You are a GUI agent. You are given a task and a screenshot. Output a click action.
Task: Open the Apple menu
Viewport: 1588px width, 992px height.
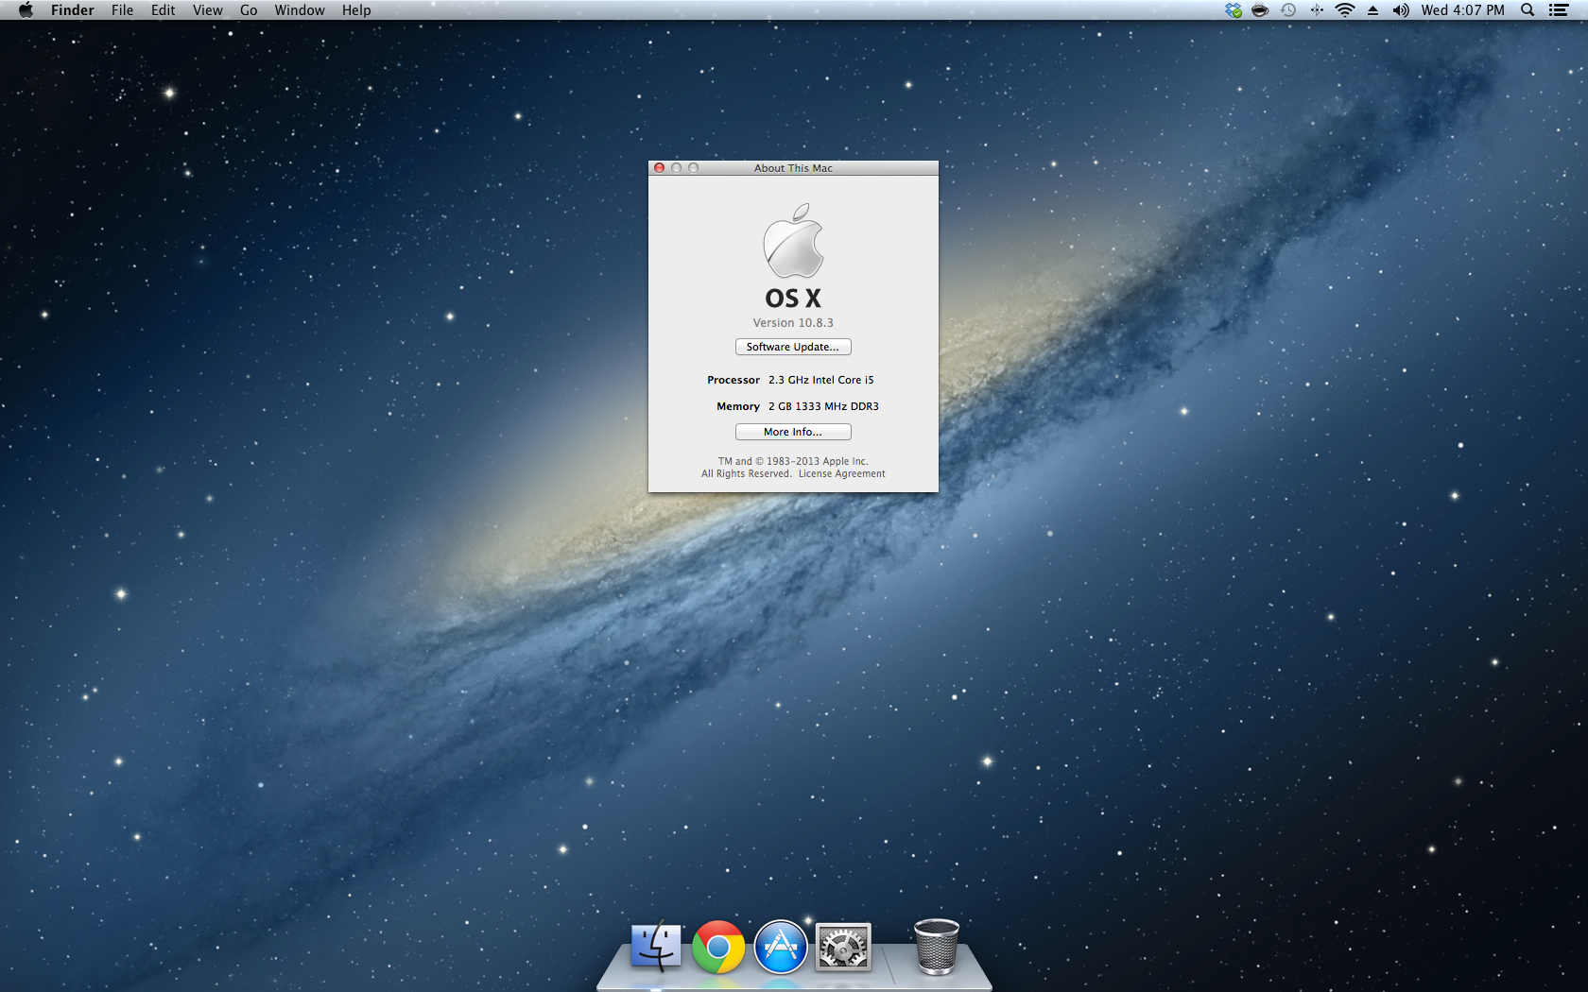coord(26,10)
